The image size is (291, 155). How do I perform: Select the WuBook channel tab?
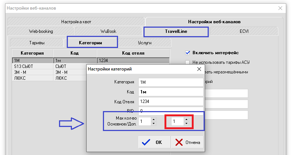tap(108, 32)
